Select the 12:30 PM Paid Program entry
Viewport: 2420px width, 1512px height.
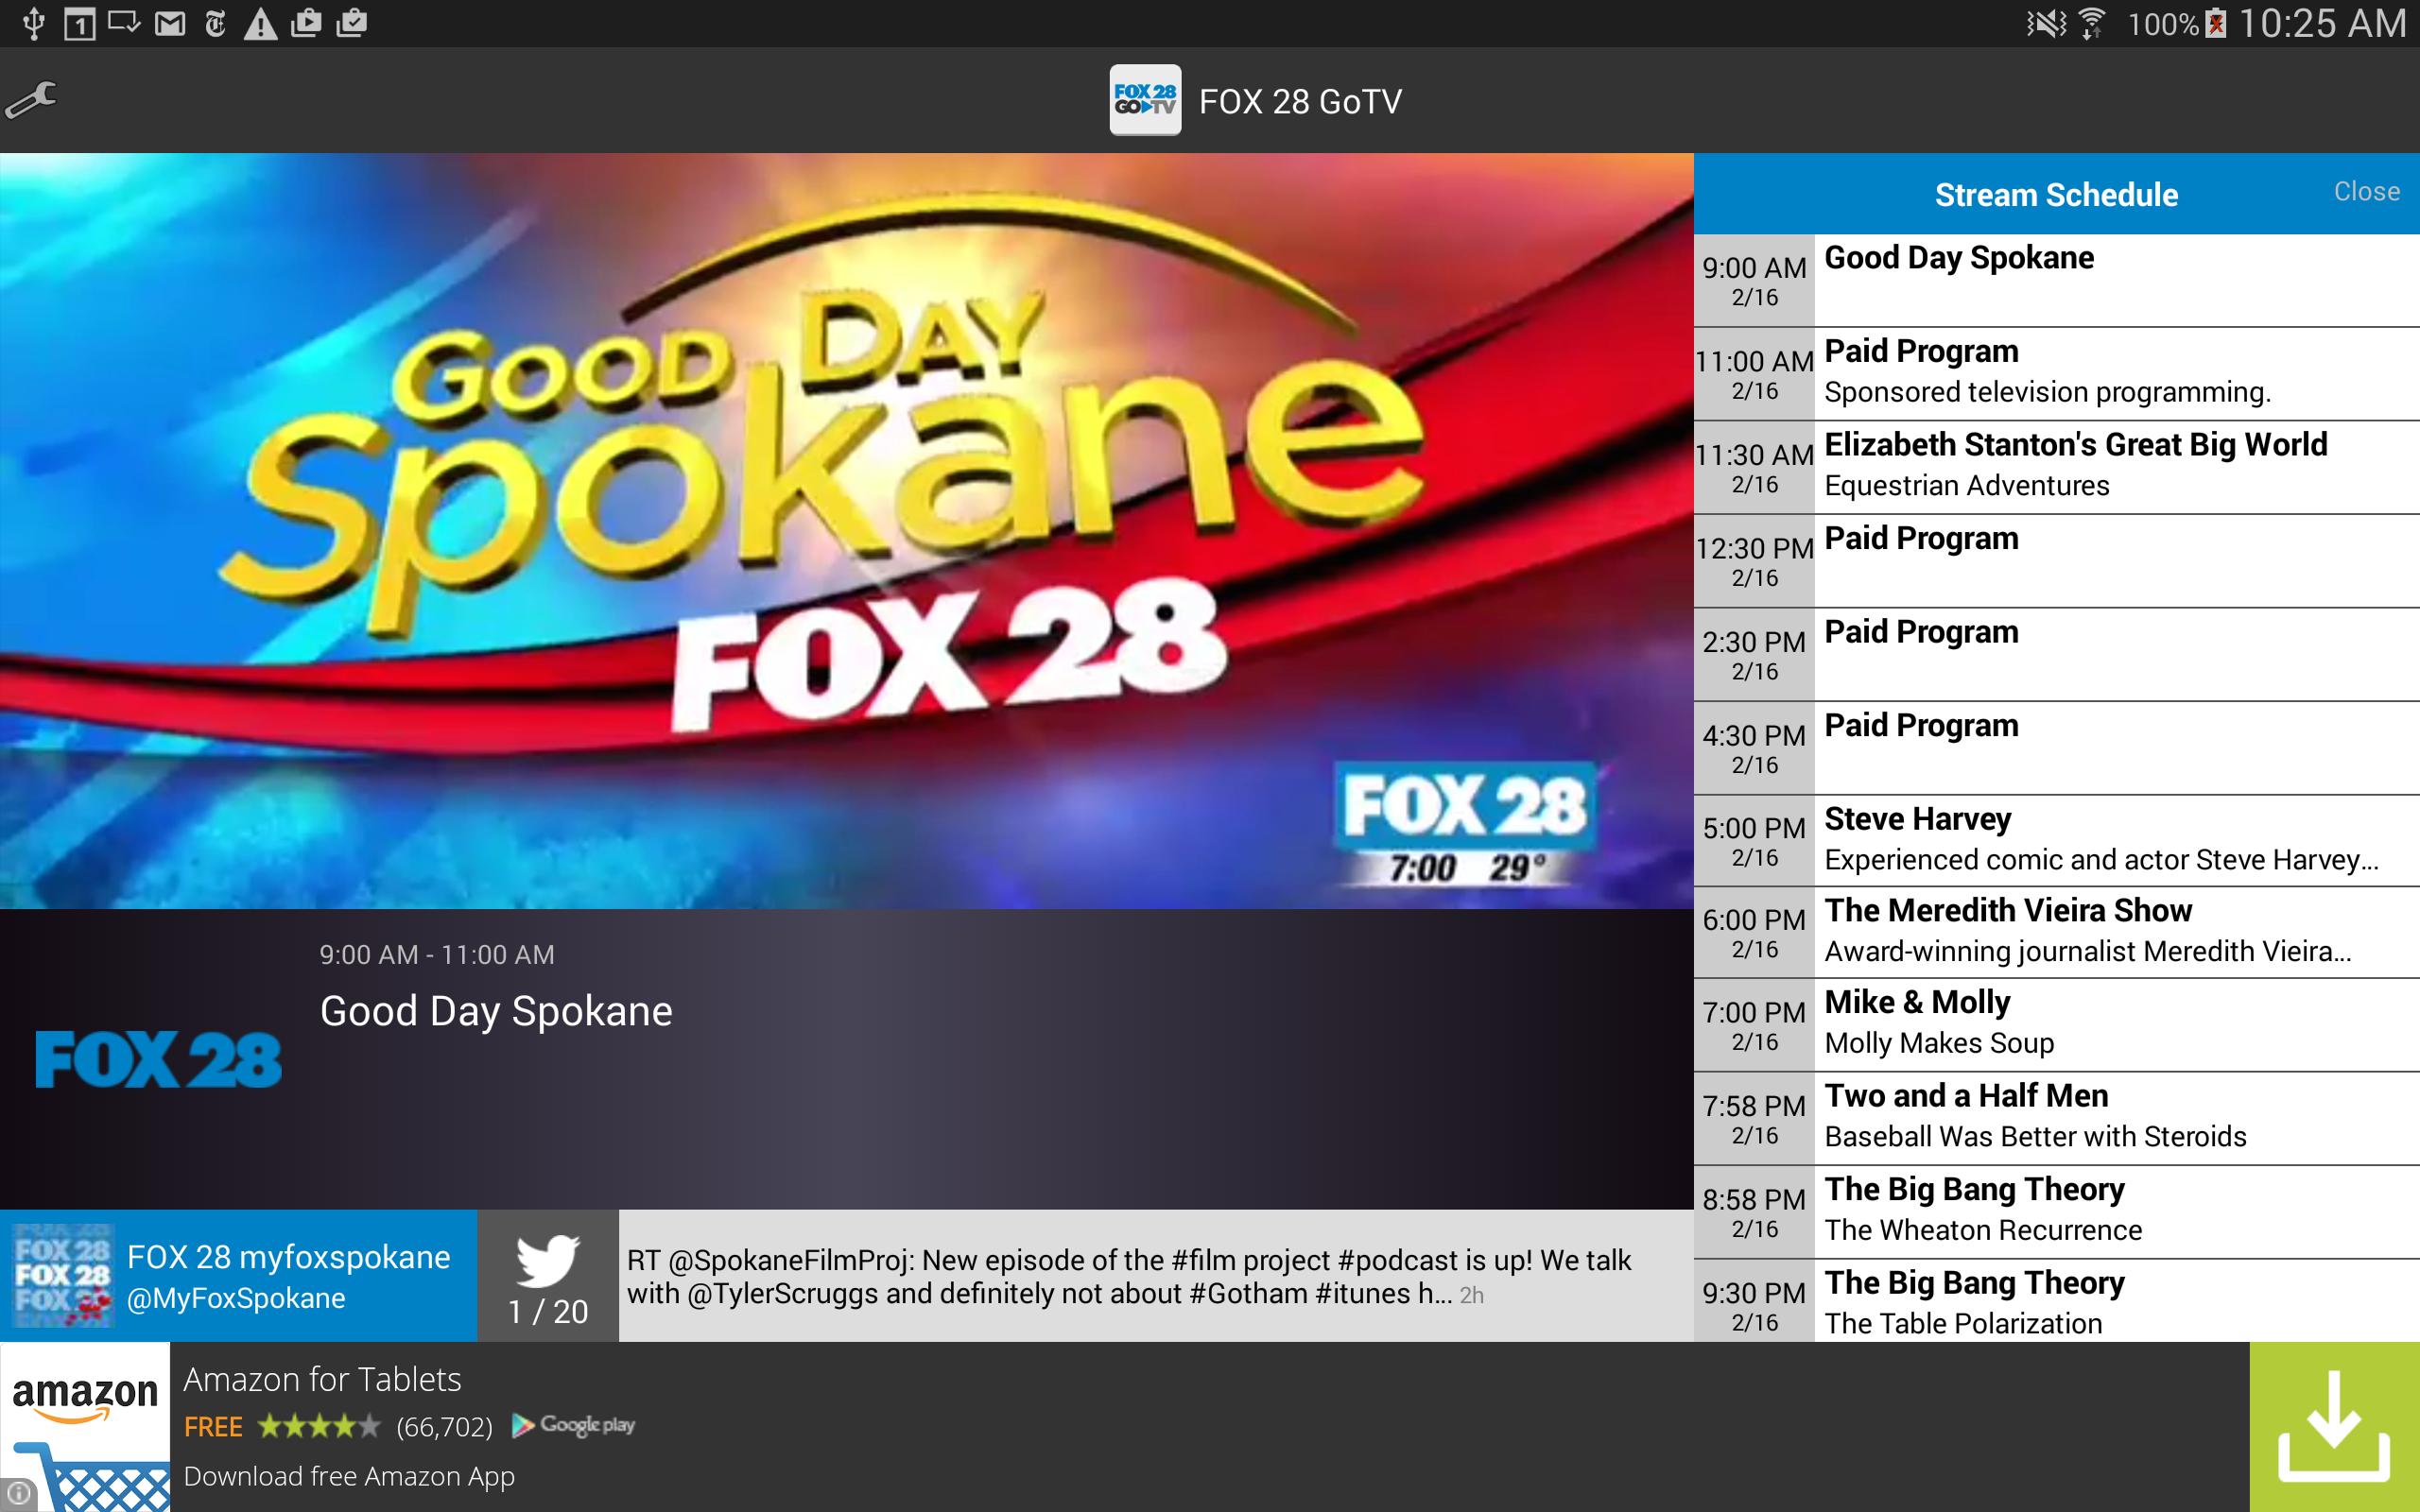2056,561
